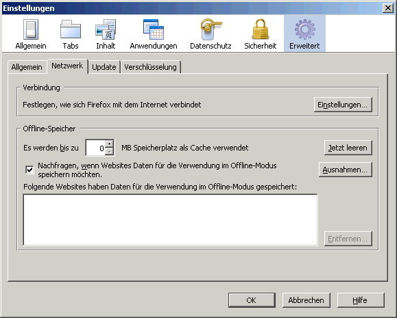
Task: Switch to the Verschlüsselung tab
Action: [x=150, y=67]
